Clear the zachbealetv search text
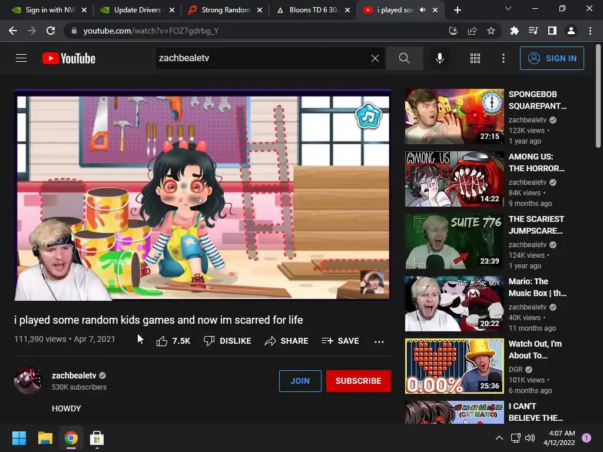The width and height of the screenshot is (603, 452). 375,58
